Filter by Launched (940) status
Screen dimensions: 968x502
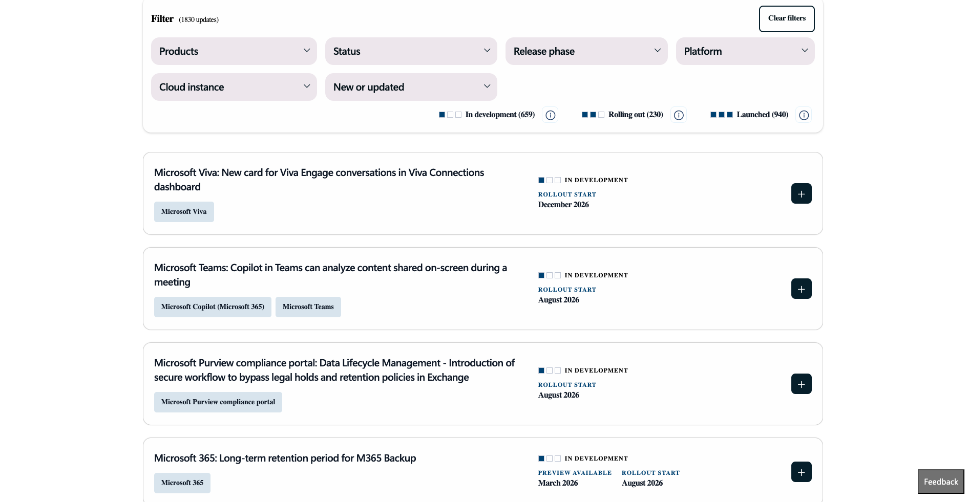(x=749, y=115)
